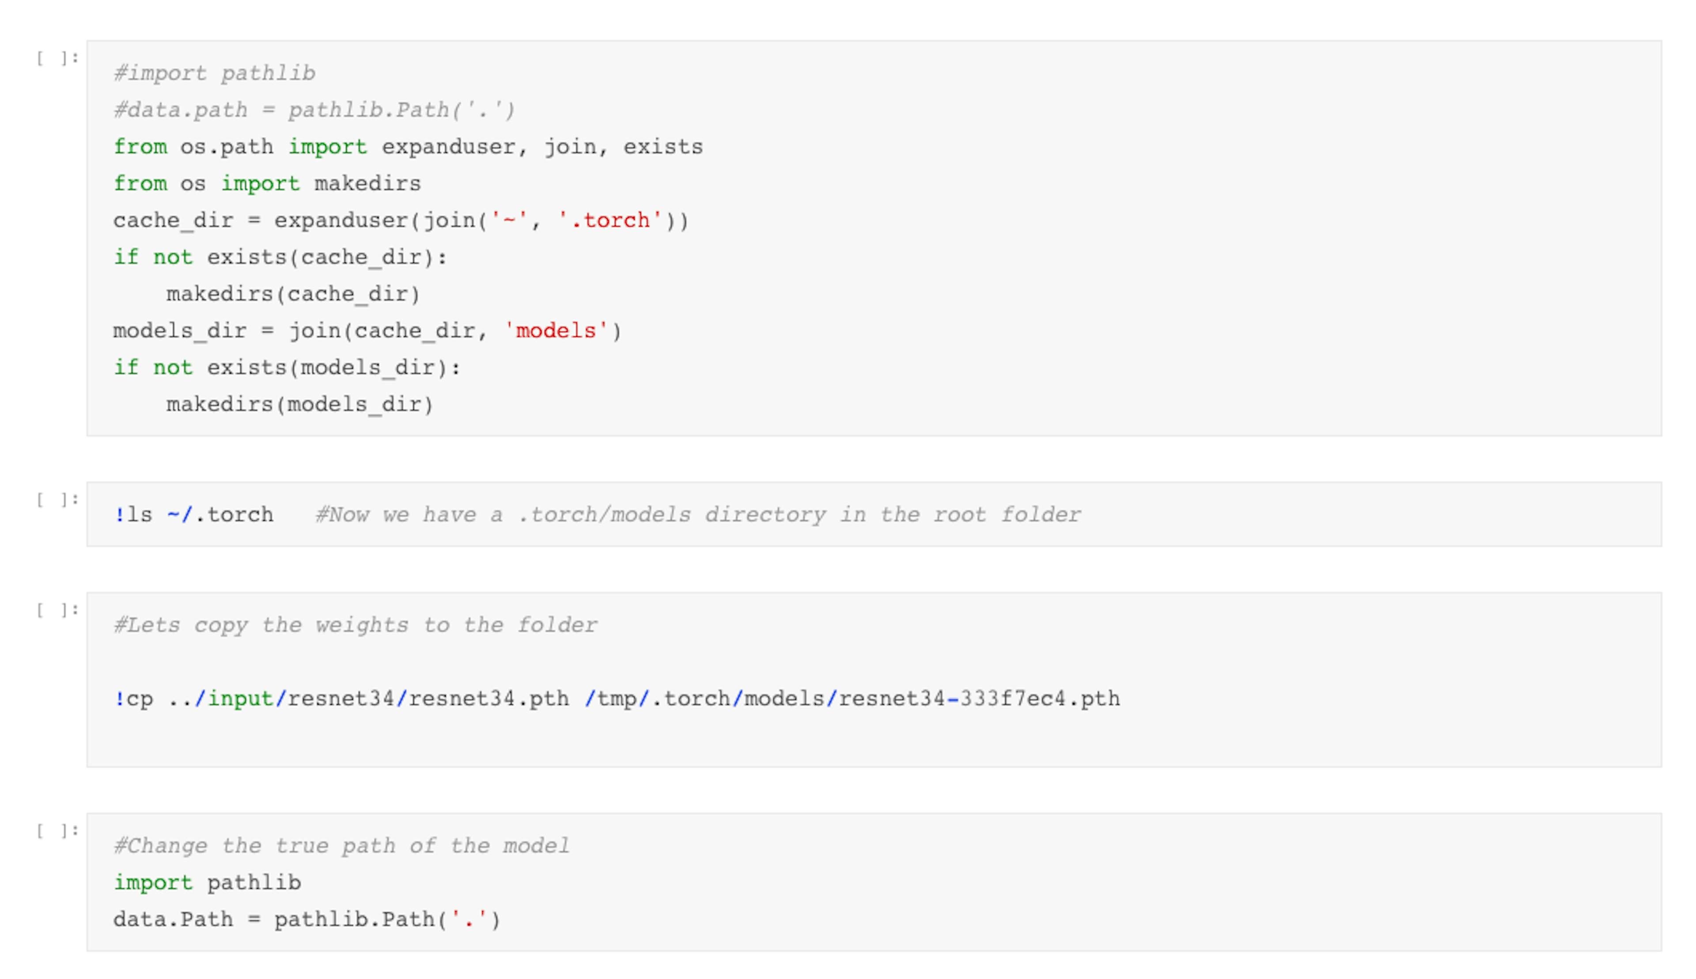Viewport: 1696px width, 979px height.
Task: Click the indented 'makedirs(models_dir)' line
Action: point(299,405)
